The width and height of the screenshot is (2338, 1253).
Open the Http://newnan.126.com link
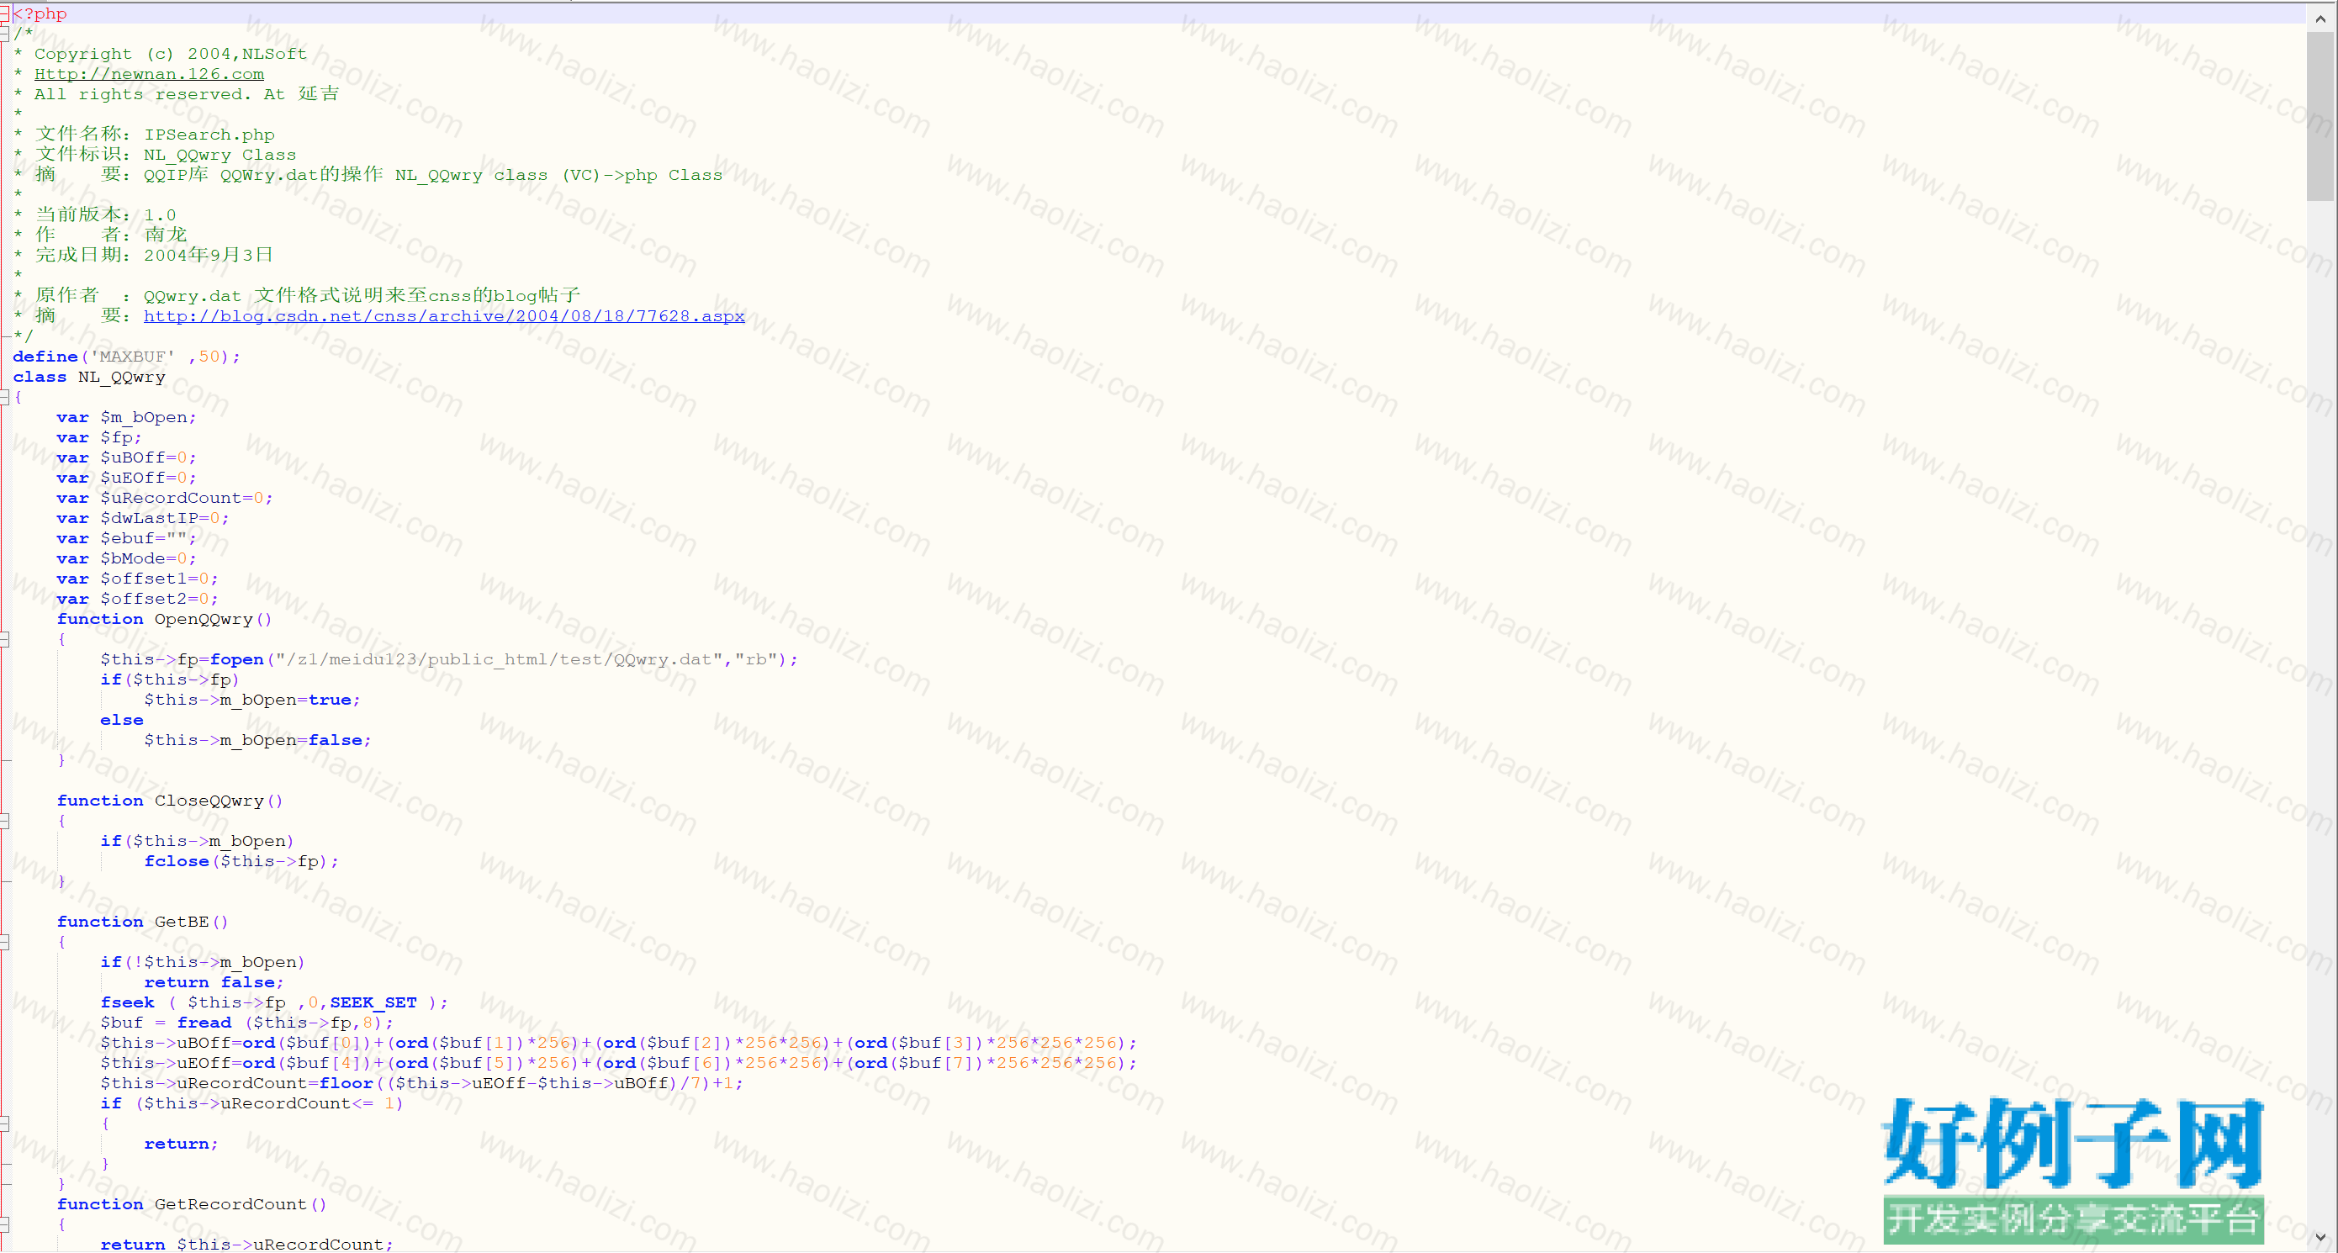pos(149,74)
